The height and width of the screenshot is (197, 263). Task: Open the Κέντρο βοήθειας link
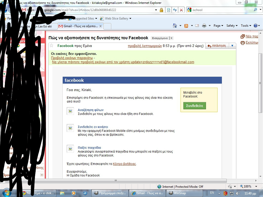pyautogui.click(x=125, y=164)
